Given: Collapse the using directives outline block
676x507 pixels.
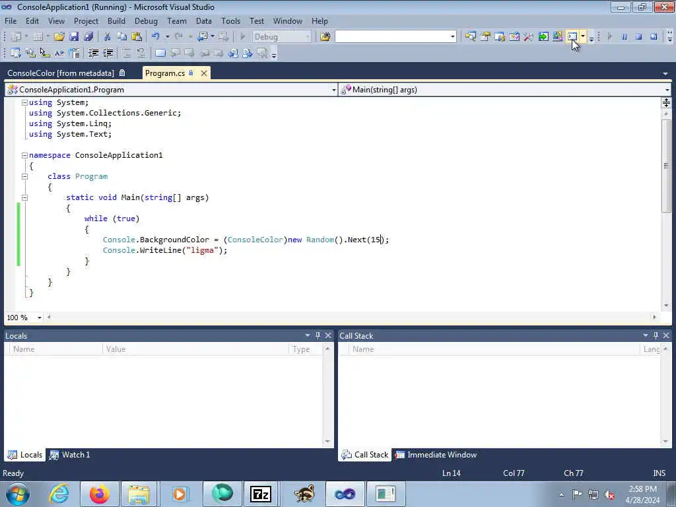Looking at the screenshot, I should click(x=24, y=102).
